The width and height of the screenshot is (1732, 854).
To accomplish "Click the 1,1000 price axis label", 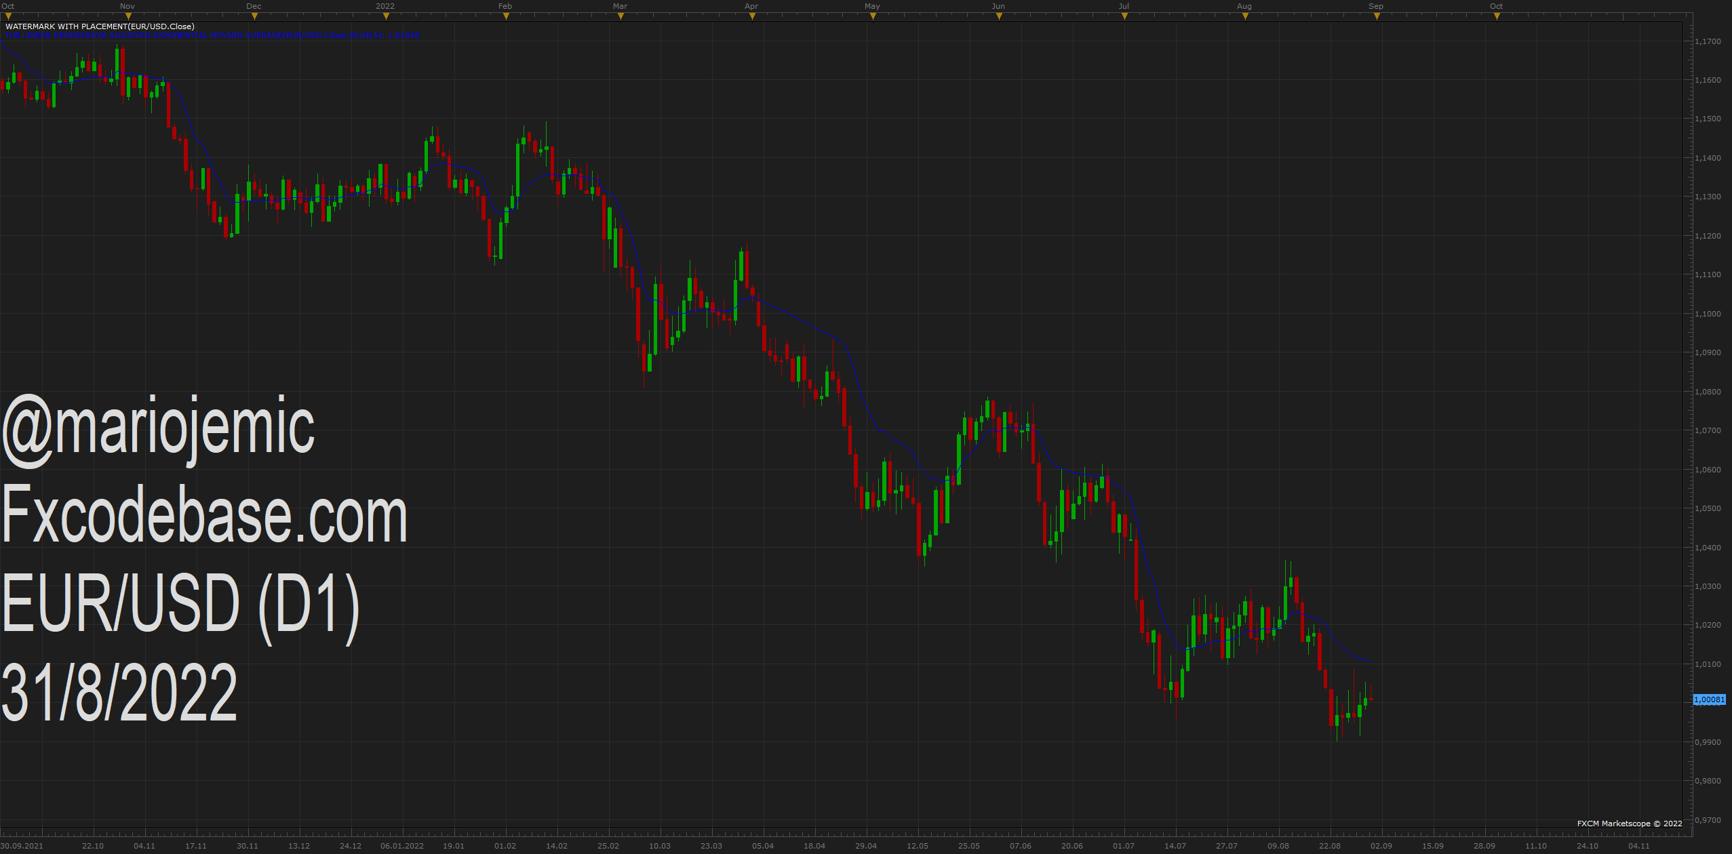I will click(1708, 314).
